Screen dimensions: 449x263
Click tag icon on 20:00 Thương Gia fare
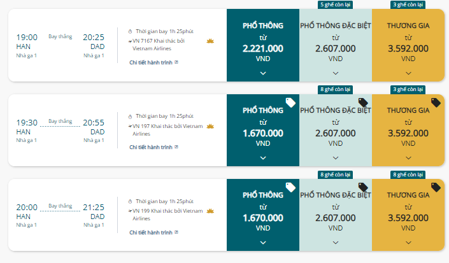pyautogui.click(x=436, y=187)
